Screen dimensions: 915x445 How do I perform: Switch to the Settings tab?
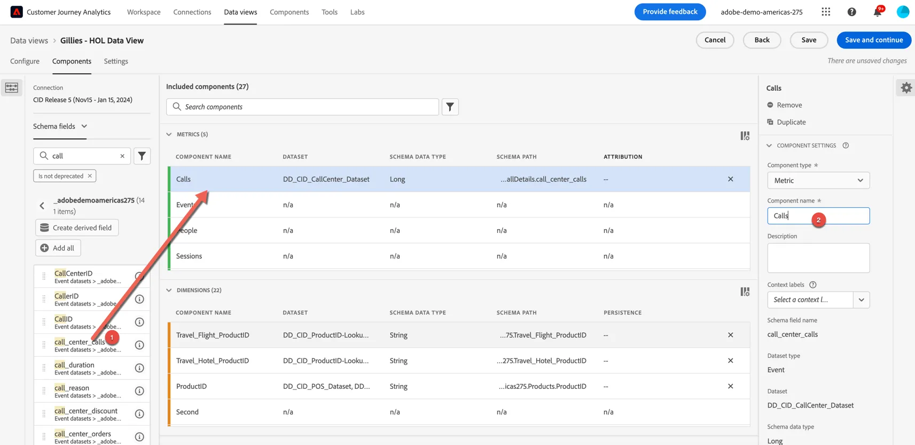116,61
